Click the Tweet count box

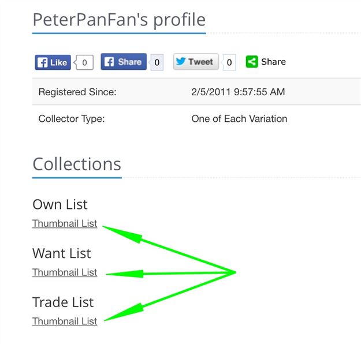(x=229, y=62)
